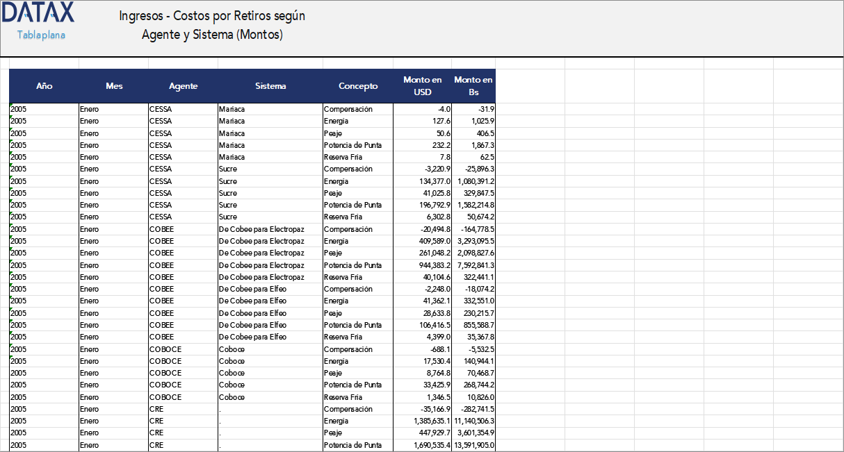Click the cell with 1,690,535.4

(423, 445)
